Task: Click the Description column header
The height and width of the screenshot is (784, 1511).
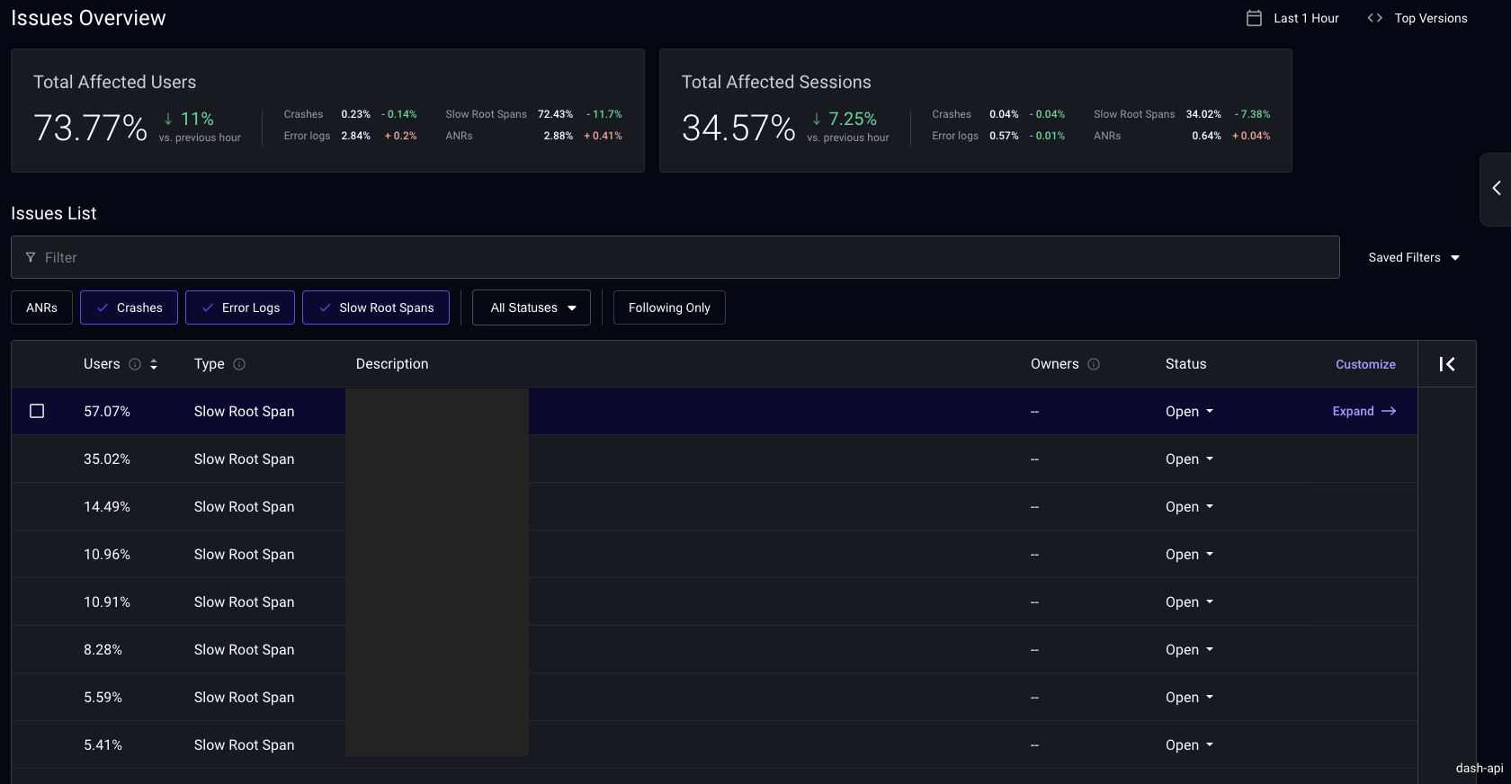Action: pos(392,364)
